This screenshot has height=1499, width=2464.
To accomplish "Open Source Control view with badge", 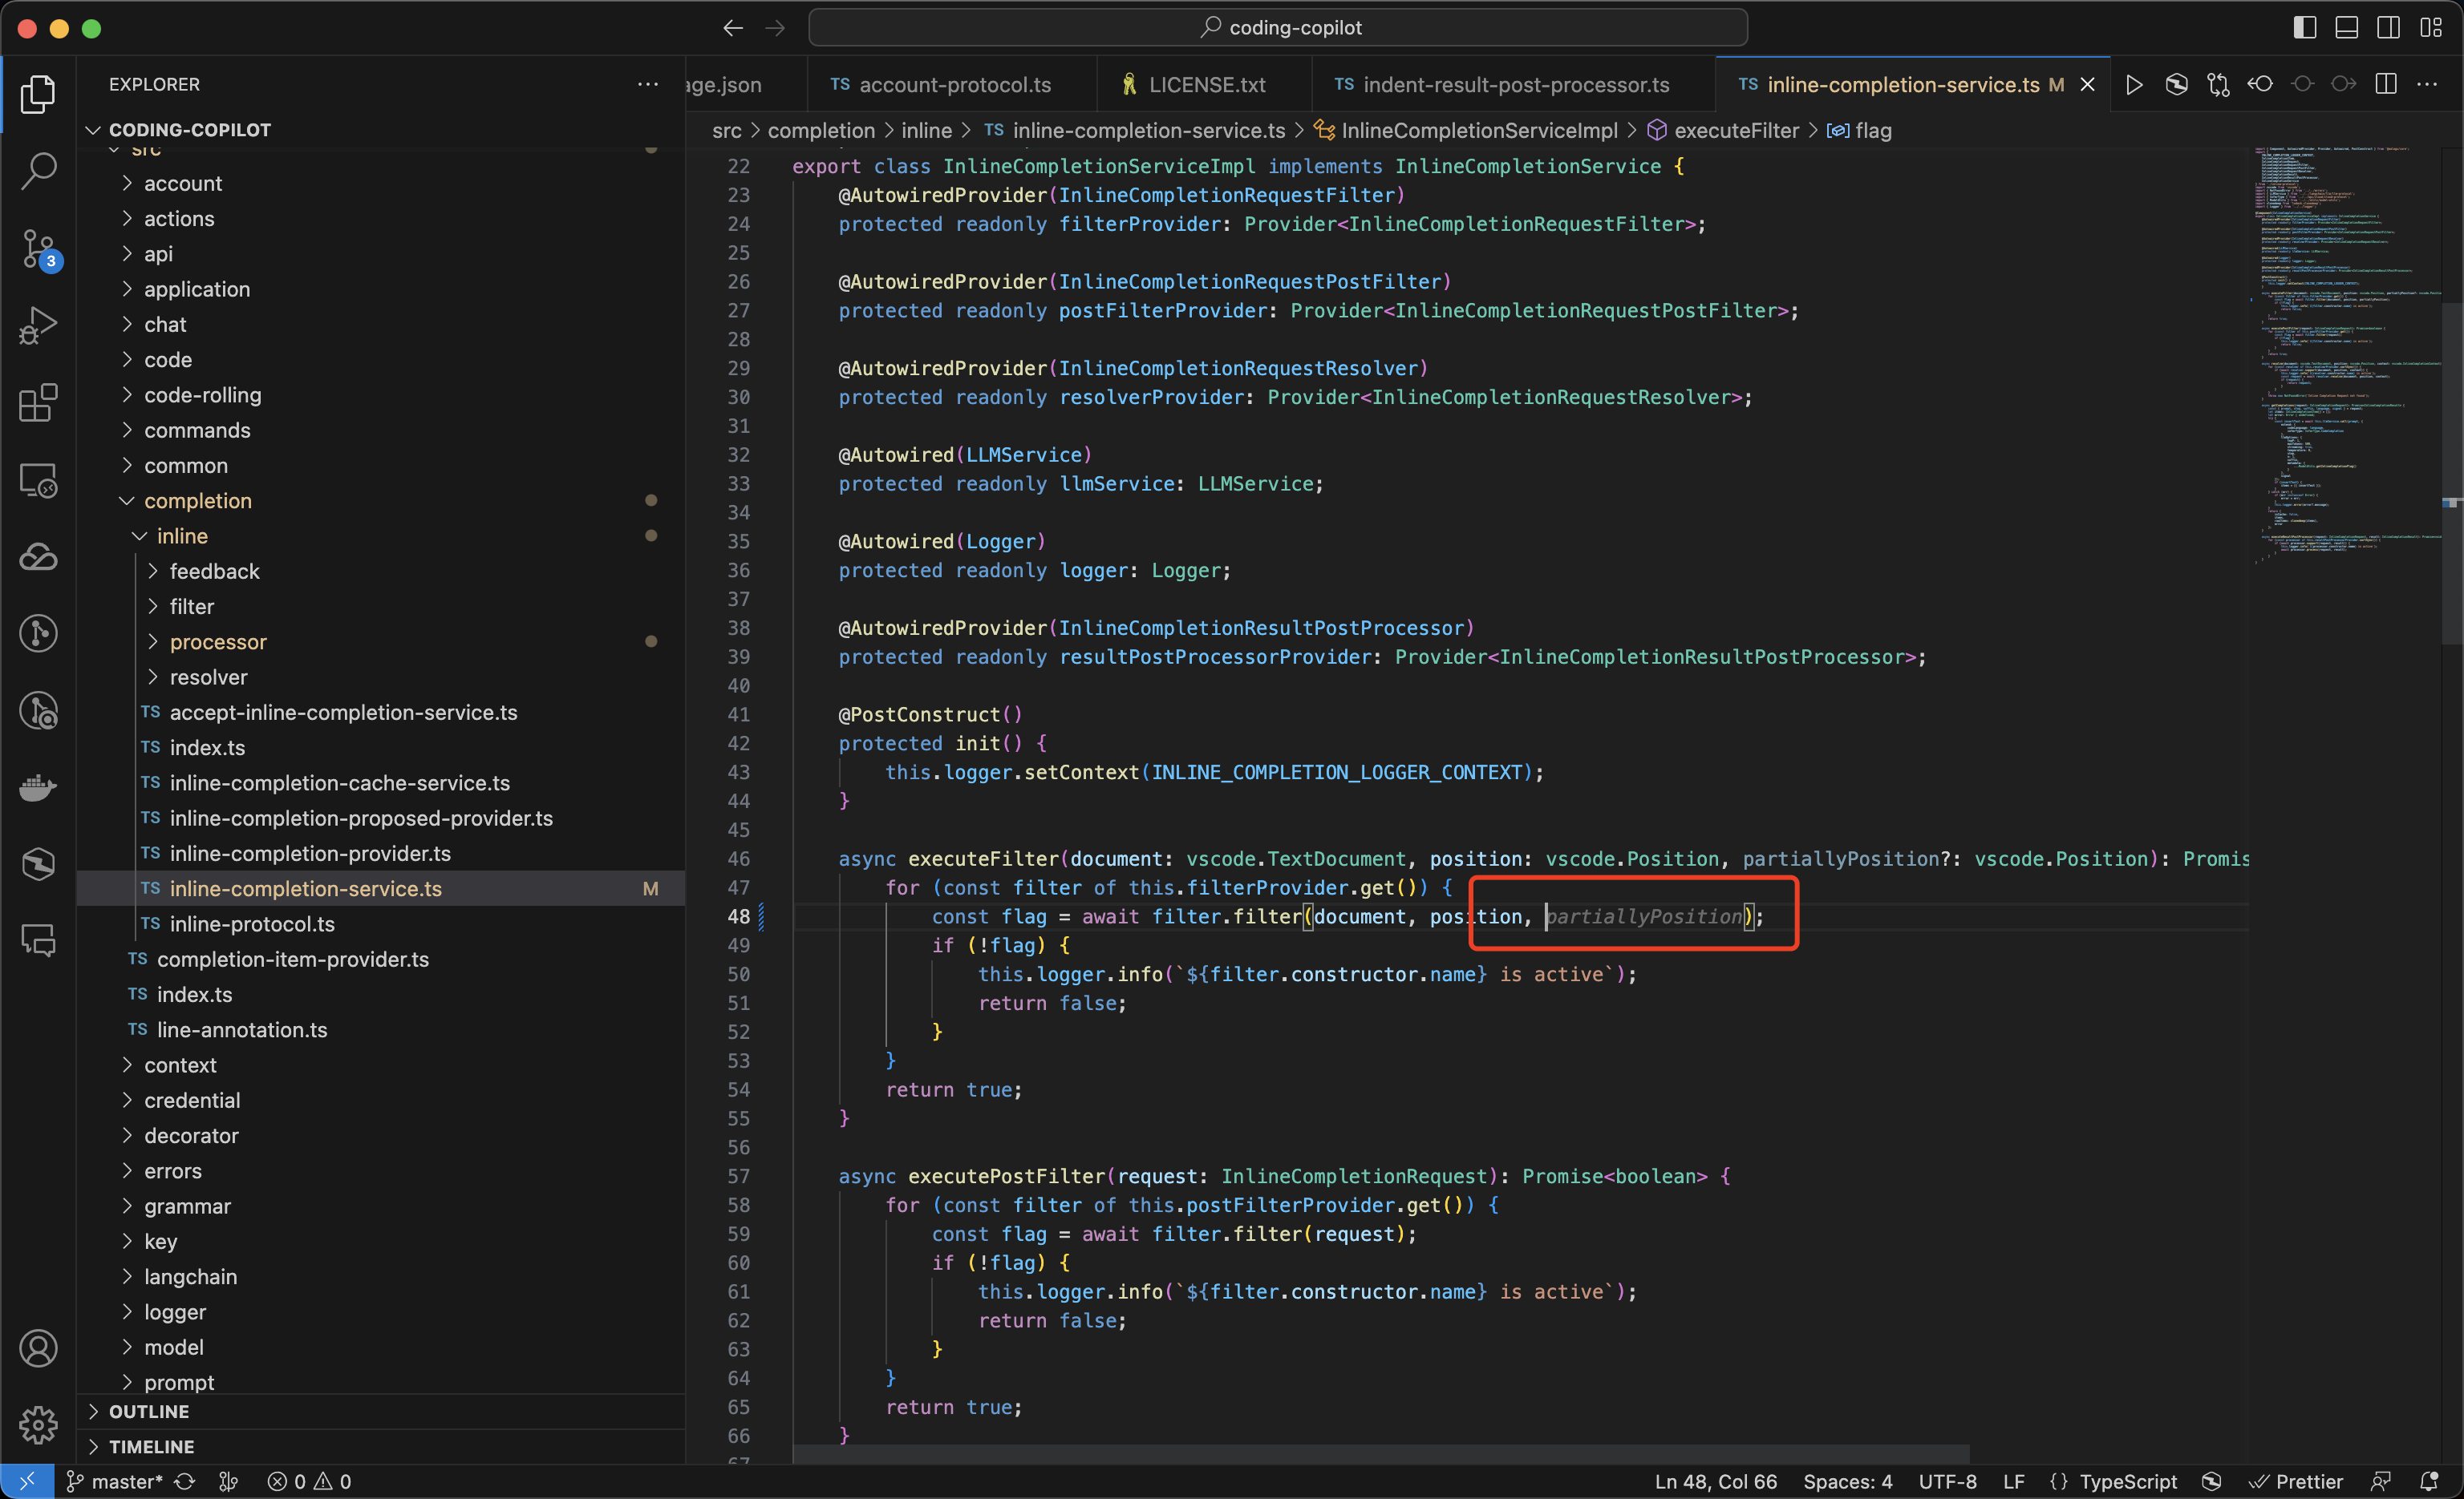I will click(x=38, y=248).
